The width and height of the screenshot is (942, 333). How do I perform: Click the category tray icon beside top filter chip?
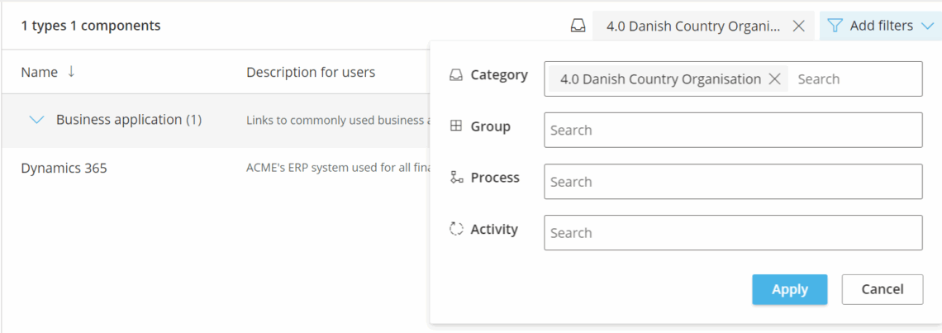(578, 26)
